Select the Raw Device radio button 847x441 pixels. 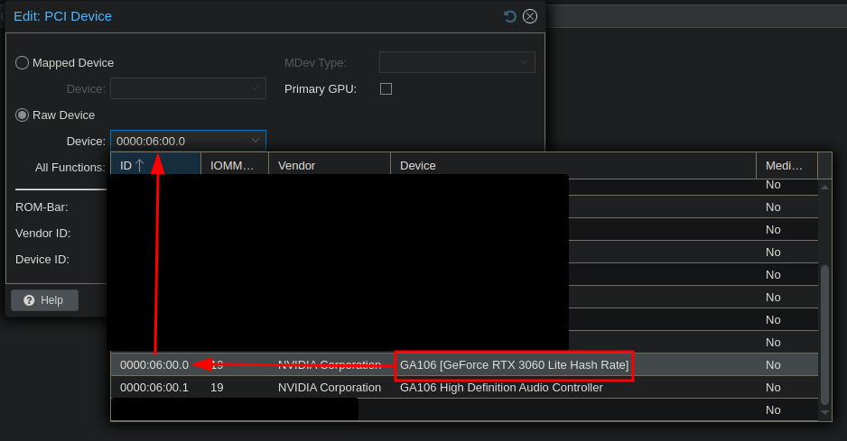(x=23, y=115)
